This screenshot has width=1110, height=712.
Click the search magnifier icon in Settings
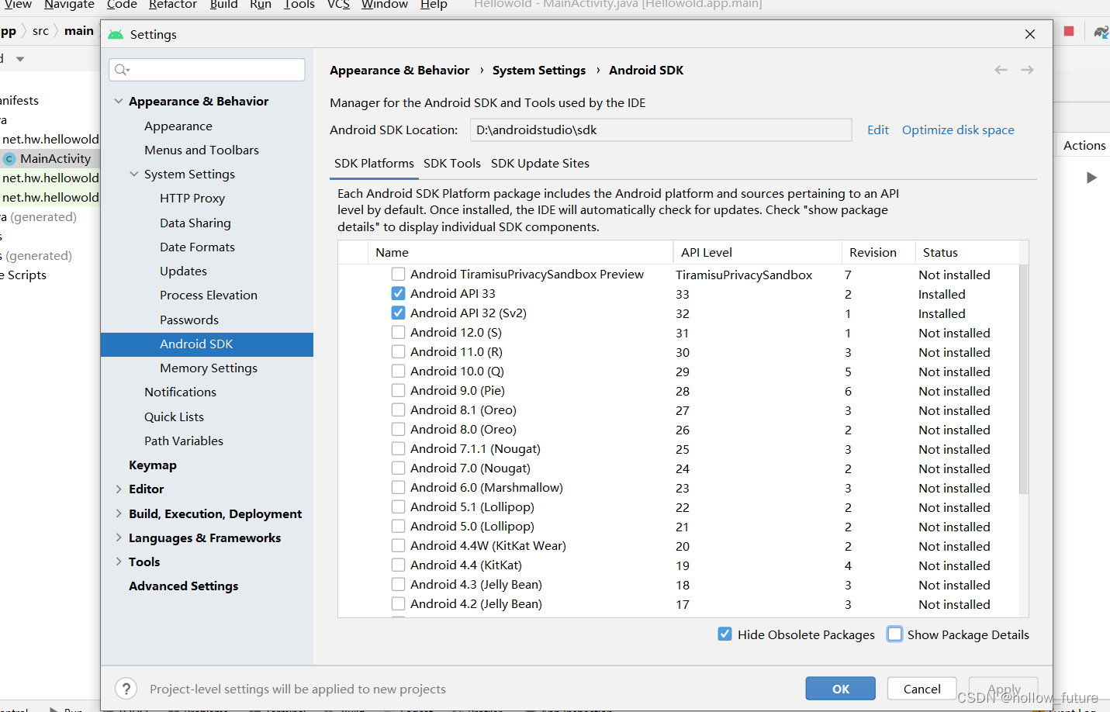point(121,70)
